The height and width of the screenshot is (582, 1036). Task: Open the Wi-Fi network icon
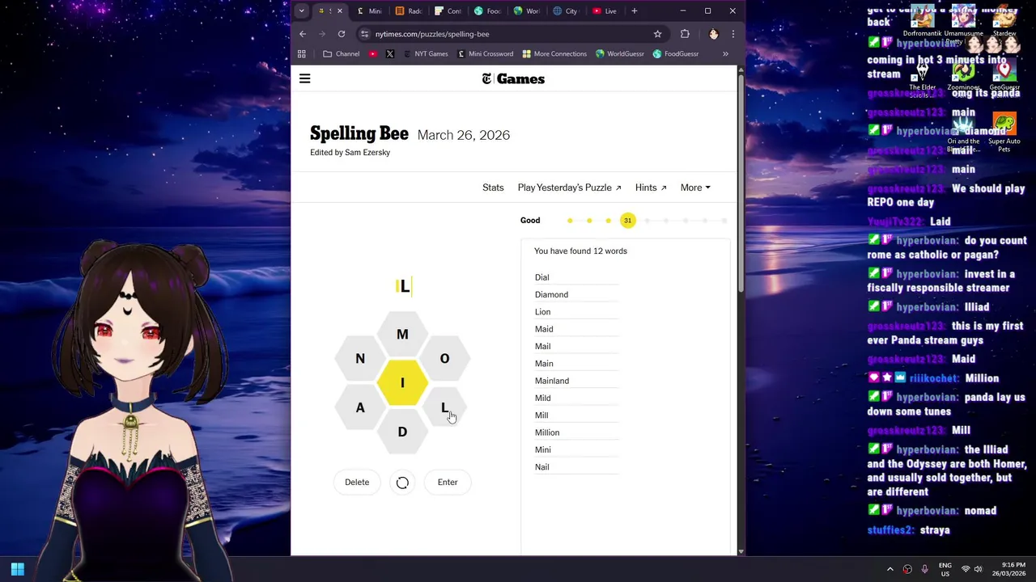pyautogui.click(x=965, y=569)
